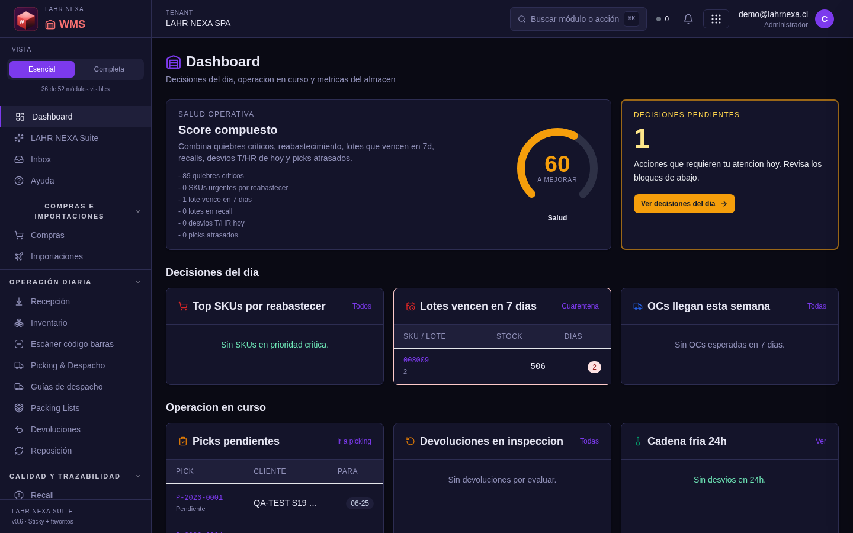Image resolution: width=853 pixels, height=533 pixels.
Task: Click the Reposición refresh icon
Action: pyautogui.click(x=19, y=451)
